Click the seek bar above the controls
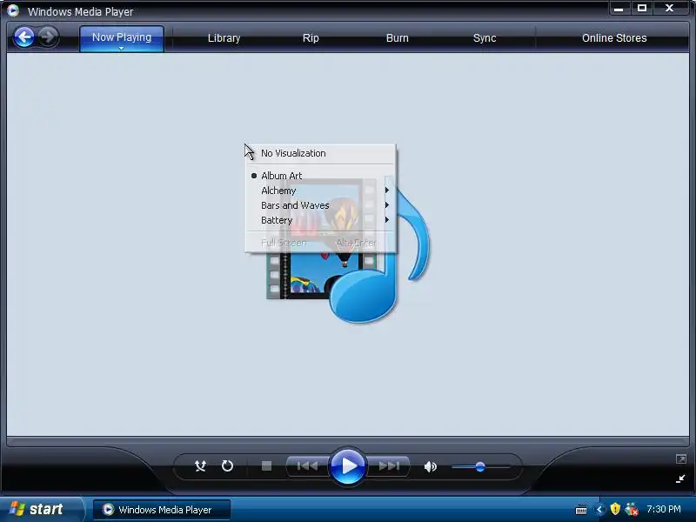 (x=348, y=442)
